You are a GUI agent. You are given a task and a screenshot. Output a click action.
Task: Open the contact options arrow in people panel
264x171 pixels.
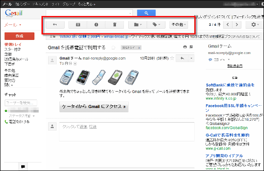[229, 60]
